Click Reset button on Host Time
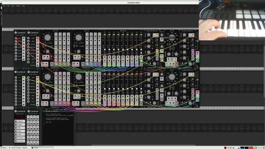The height and width of the screenshot is (149, 265). coord(20,124)
